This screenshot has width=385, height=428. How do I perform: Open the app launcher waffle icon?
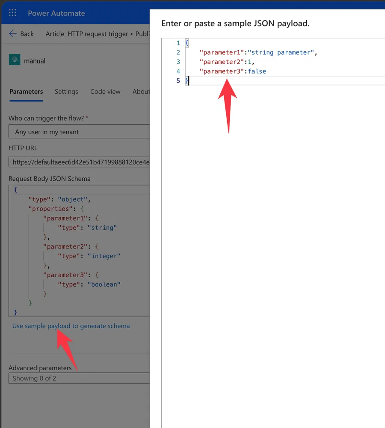point(12,13)
